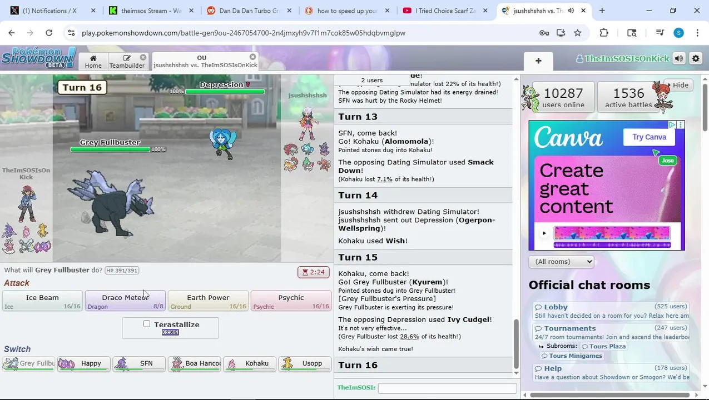This screenshot has height=400, width=709.
Task: Click battle log vertical scrollbar
Action: (516, 344)
